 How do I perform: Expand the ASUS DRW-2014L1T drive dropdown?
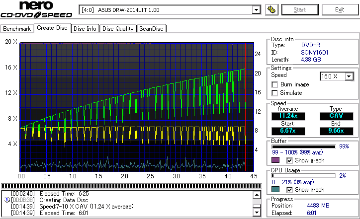click(x=256, y=9)
